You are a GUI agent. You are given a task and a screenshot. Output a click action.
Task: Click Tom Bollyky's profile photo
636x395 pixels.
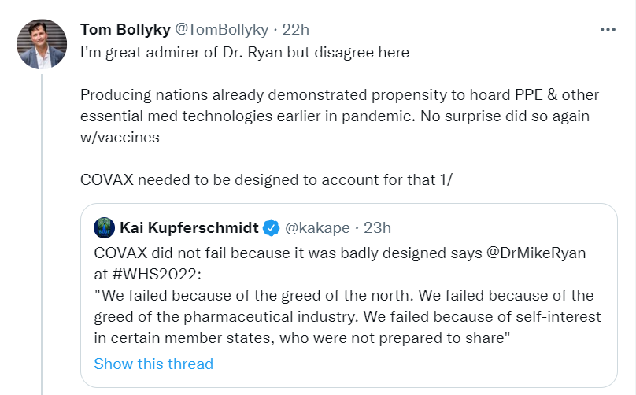point(42,44)
